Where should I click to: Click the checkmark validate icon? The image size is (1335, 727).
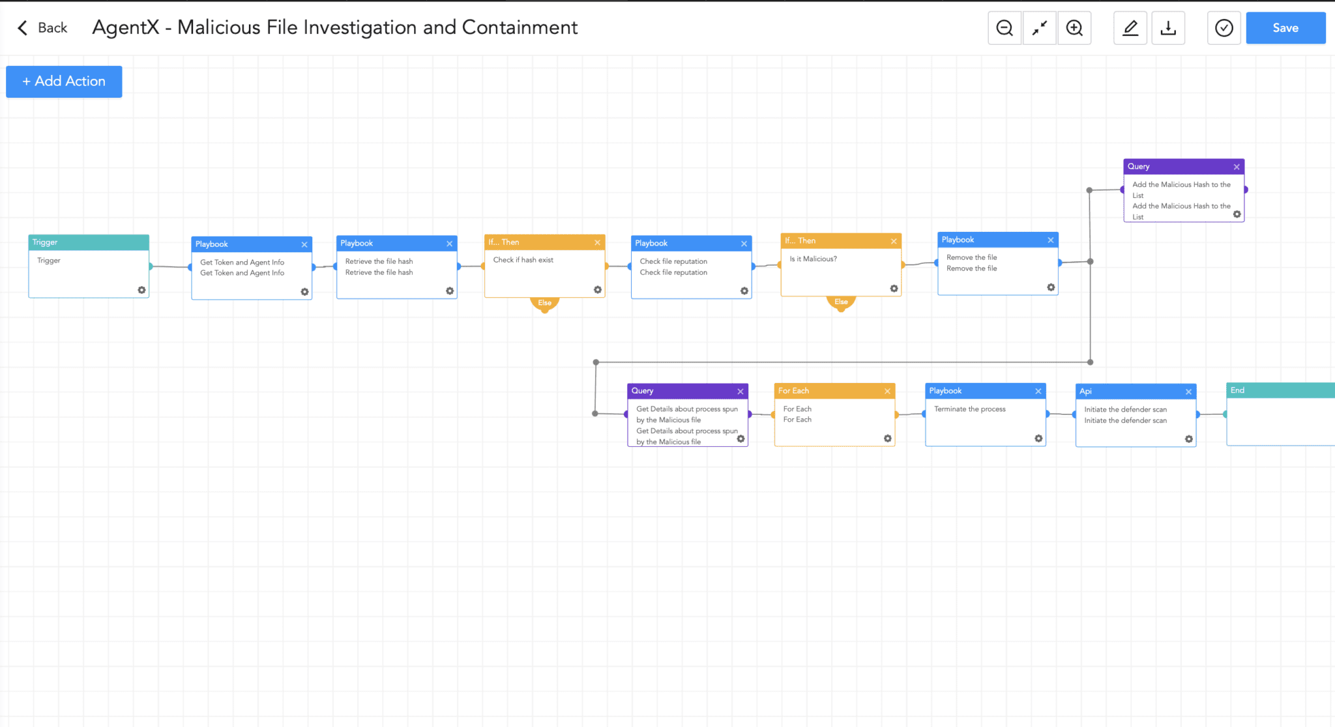(x=1224, y=28)
